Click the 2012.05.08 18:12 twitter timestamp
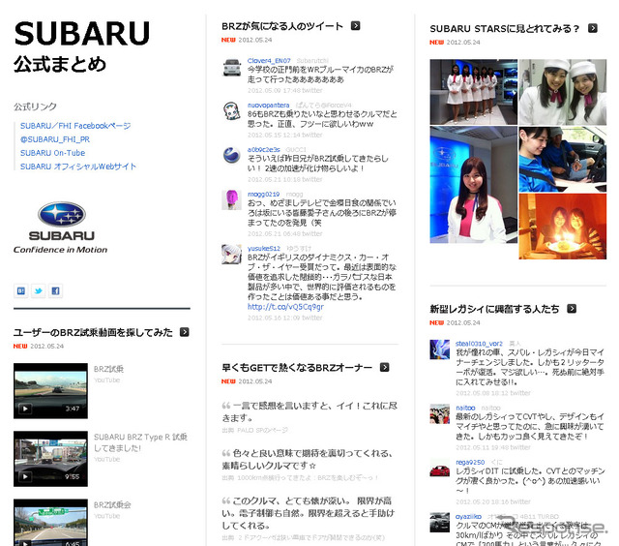Screen dimensions: 619x546 493,393
